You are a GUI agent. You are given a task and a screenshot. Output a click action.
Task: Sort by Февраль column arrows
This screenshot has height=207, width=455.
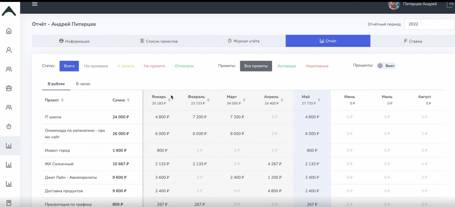click(208, 100)
